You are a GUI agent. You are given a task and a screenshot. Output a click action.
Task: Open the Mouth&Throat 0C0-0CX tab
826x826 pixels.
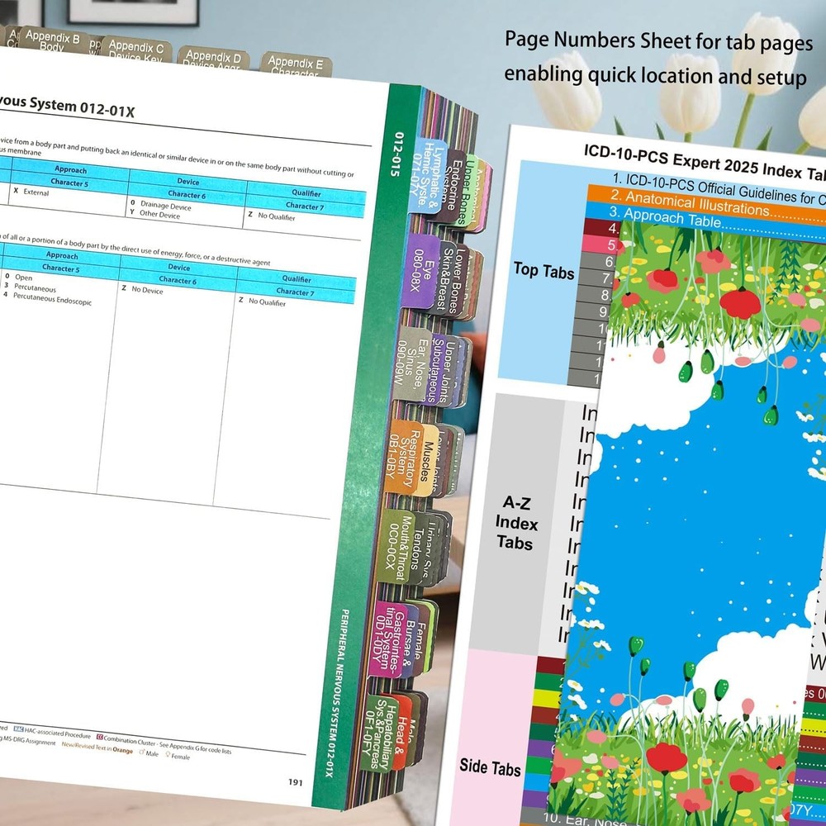[396, 547]
